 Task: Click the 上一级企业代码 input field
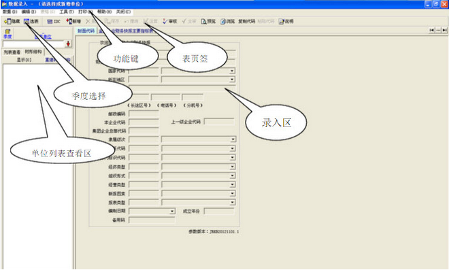coord(219,122)
